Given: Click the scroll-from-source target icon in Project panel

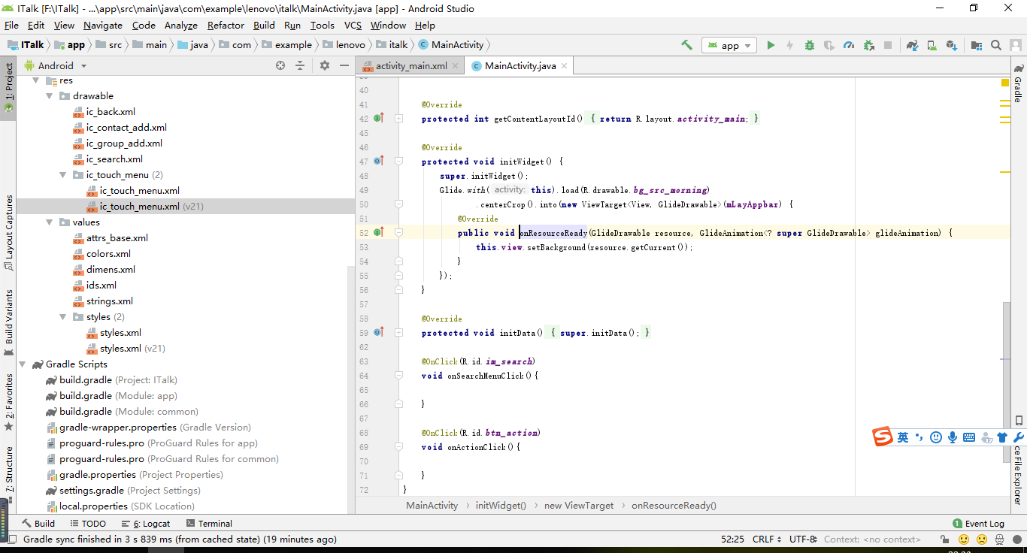Looking at the screenshot, I should 280,65.
